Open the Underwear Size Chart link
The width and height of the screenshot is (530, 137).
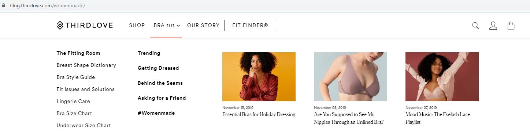click(x=84, y=125)
